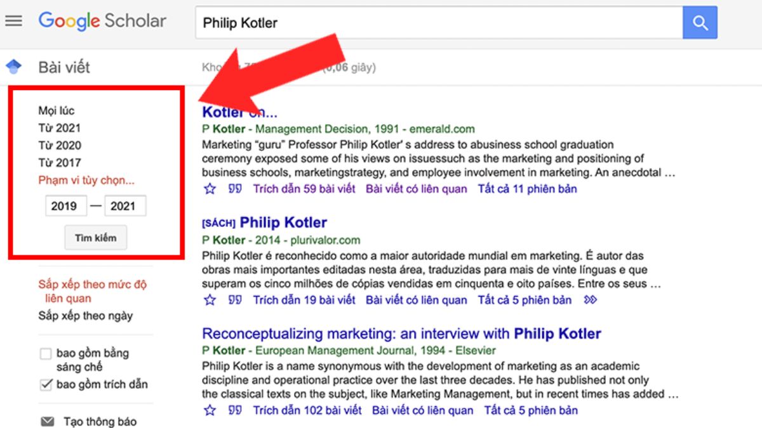762x428 pixels.
Task: Enable bao gồm bằng sáng chế checkbox
Action: (46, 354)
